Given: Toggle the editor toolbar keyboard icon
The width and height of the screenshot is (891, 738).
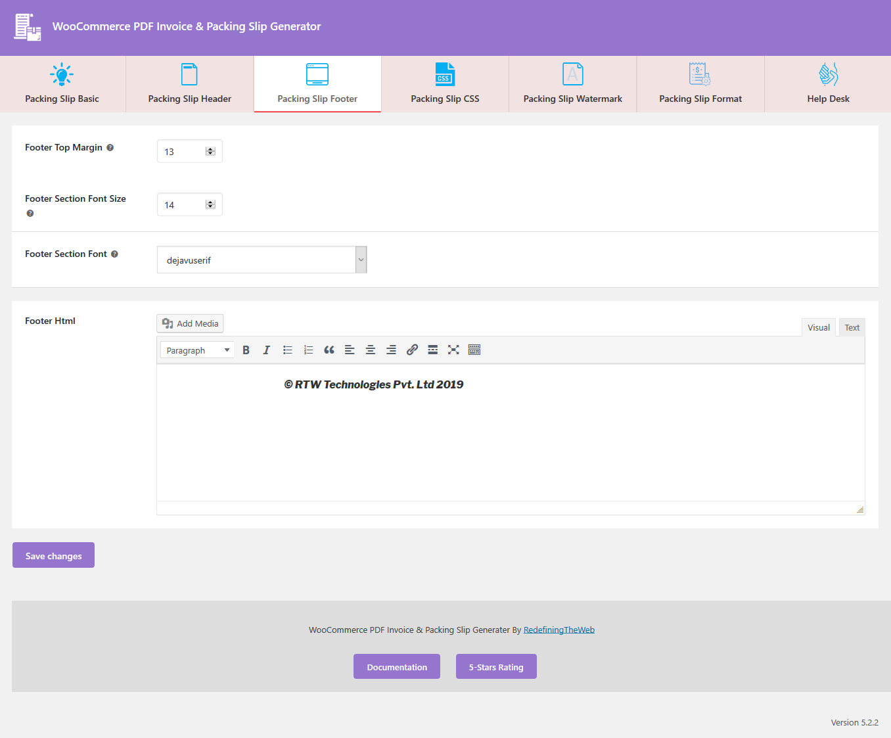Looking at the screenshot, I should point(474,350).
